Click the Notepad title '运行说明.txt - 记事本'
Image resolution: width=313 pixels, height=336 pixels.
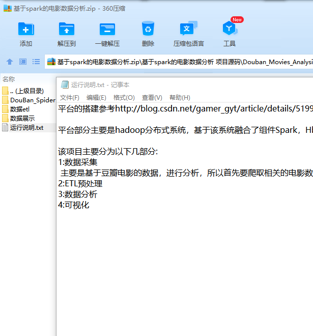pos(100,85)
